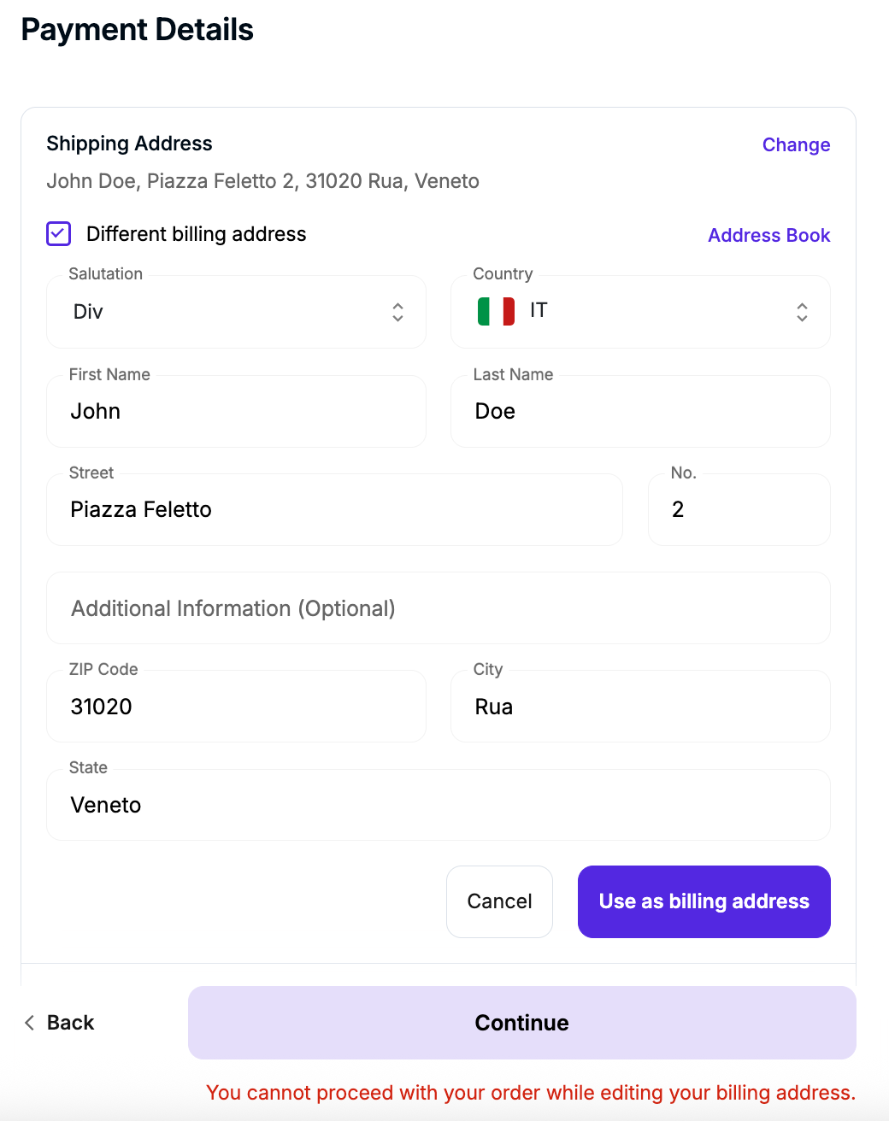Focus the First Name field containing John
The image size is (889, 1121).
(x=236, y=412)
